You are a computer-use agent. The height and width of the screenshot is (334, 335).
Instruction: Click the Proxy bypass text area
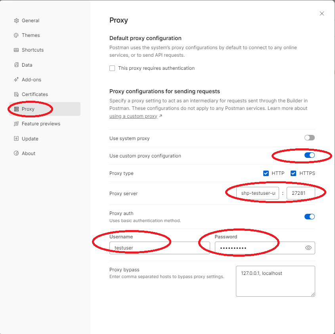point(276,281)
